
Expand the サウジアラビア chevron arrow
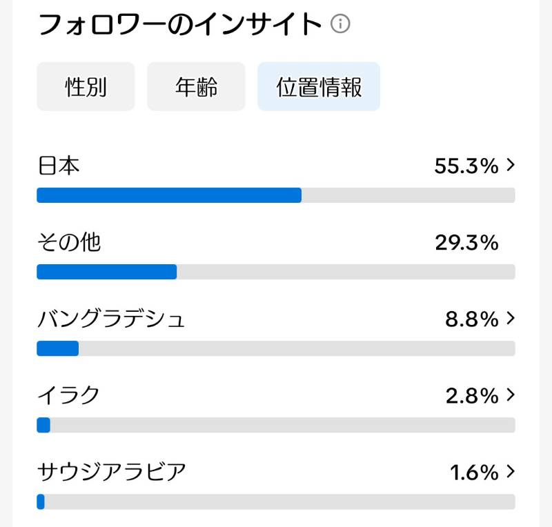point(511,471)
